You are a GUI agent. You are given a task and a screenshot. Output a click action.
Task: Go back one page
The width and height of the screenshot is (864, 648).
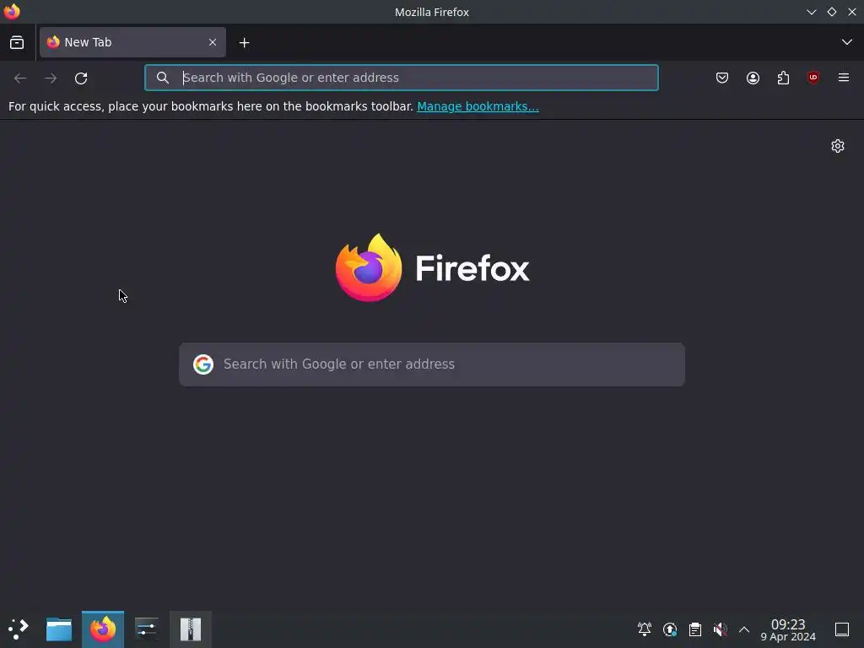click(x=20, y=78)
